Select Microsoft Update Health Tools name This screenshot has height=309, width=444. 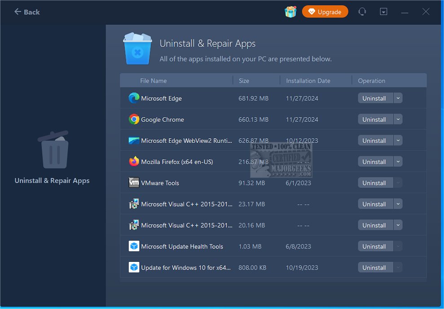pos(182,247)
